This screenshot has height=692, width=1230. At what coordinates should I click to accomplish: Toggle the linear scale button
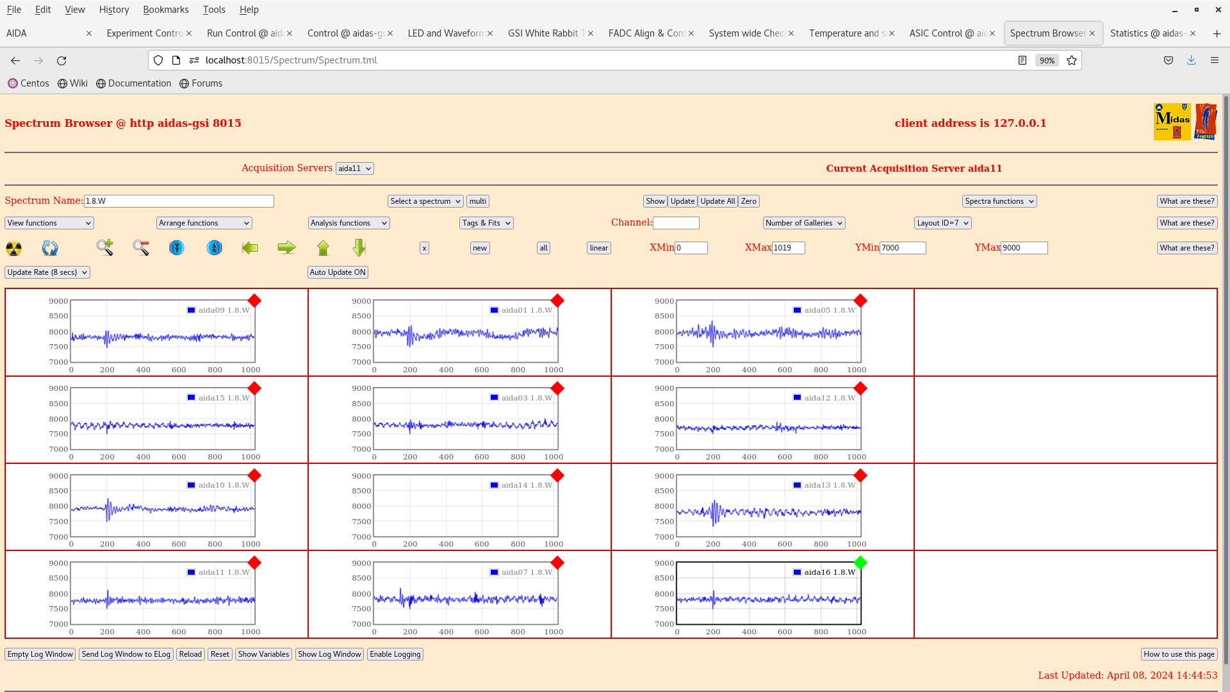[598, 247]
